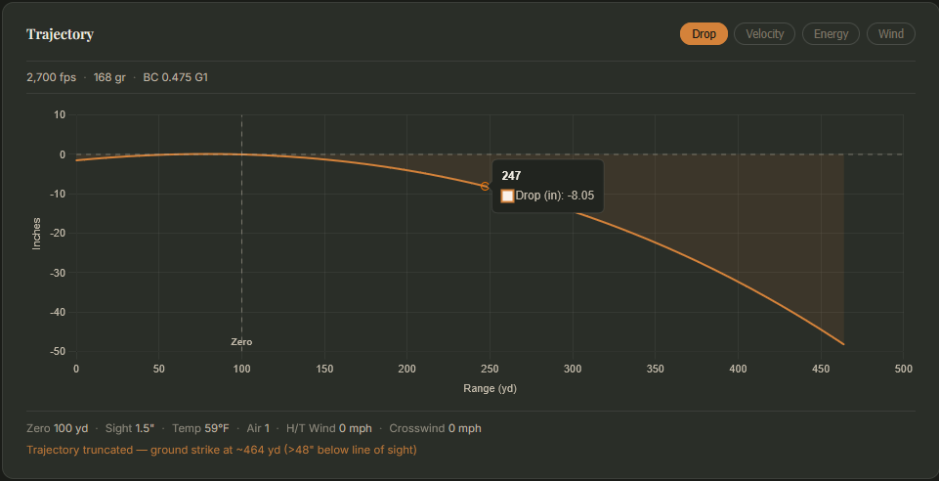Switch to the Velocity chart tab

(x=765, y=34)
